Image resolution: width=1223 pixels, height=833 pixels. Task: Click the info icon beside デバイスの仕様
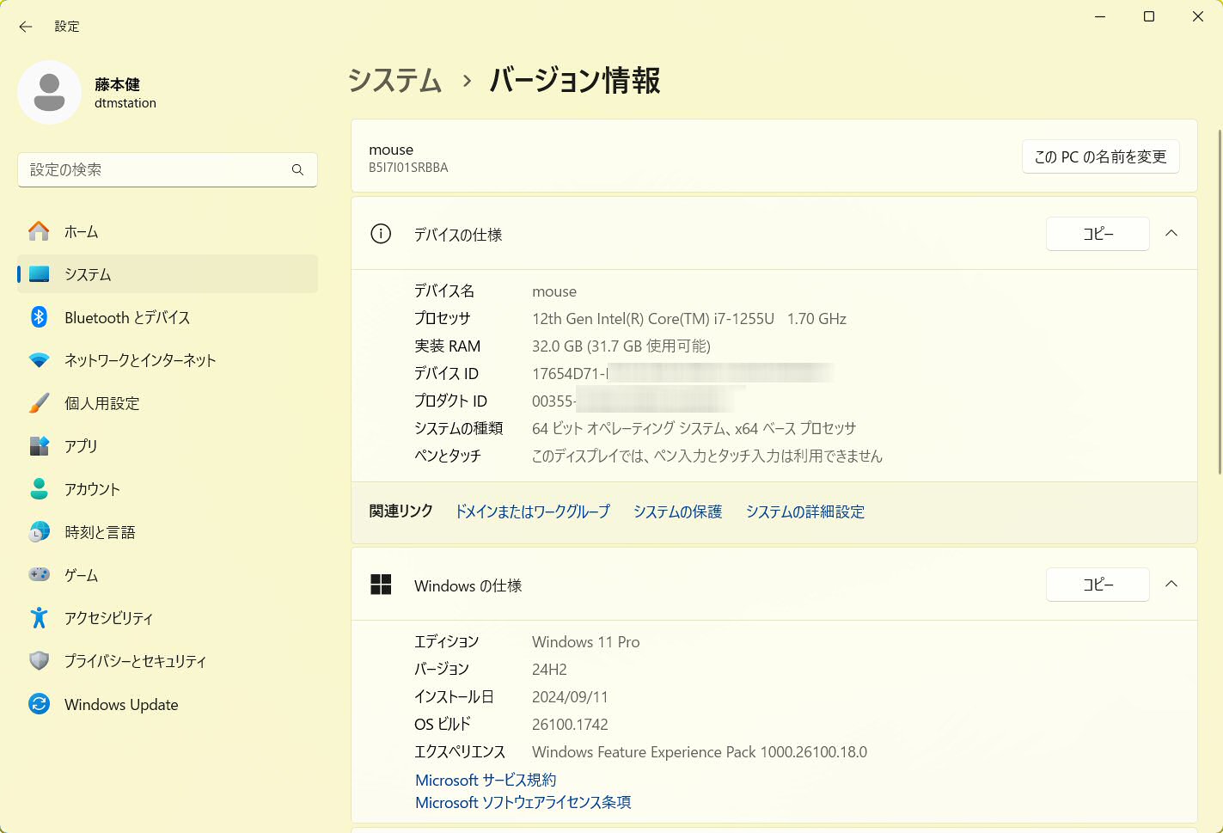point(381,234)
